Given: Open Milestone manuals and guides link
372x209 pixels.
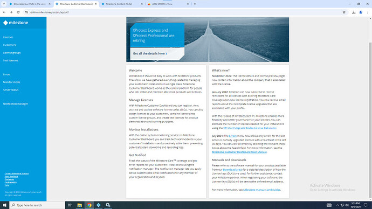Looking at the screenshot, I should coord(261,190).
